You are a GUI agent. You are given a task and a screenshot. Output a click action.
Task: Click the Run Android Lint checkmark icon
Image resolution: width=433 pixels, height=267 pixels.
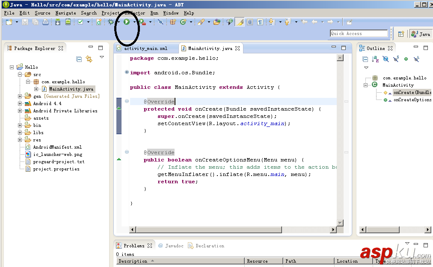click(80, 22)
